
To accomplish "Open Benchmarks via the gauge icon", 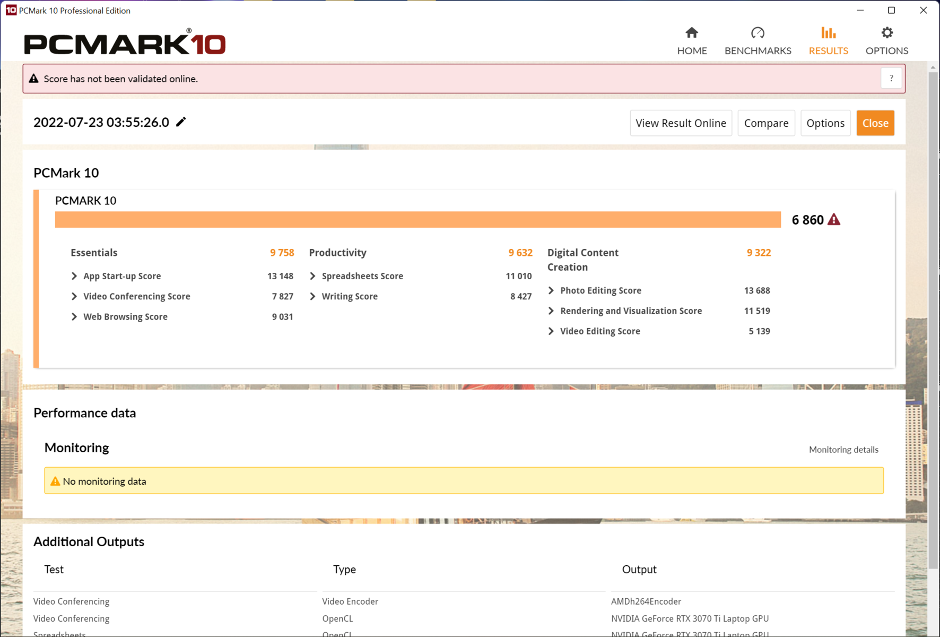I will point(758,33).
